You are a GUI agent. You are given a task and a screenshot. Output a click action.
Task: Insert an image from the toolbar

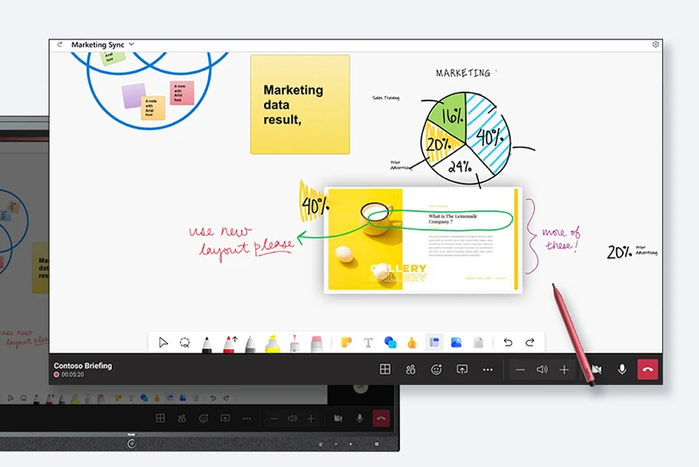click(x=456, y=343)
